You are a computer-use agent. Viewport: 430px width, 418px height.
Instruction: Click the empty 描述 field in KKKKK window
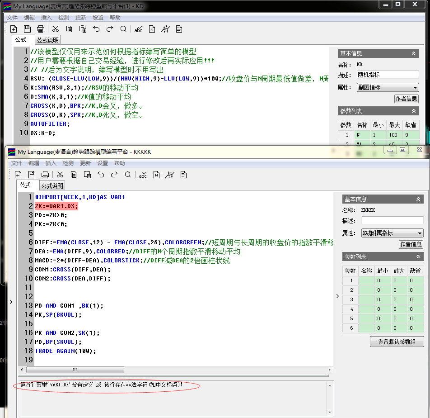[x=392, y=221]
